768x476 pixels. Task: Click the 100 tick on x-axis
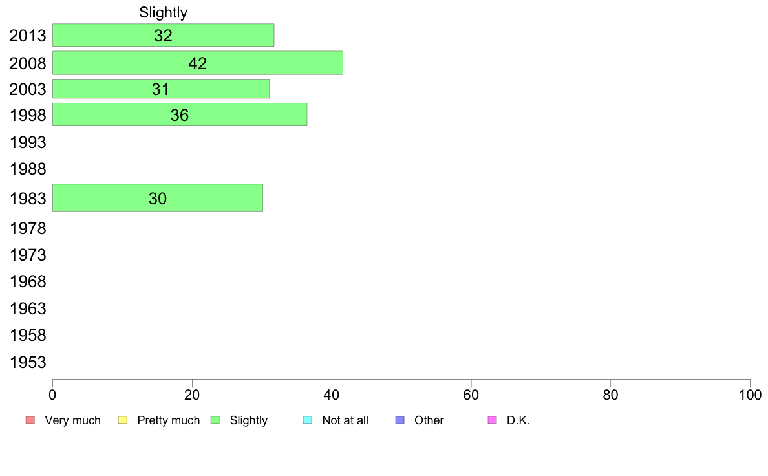coord(750,395)
